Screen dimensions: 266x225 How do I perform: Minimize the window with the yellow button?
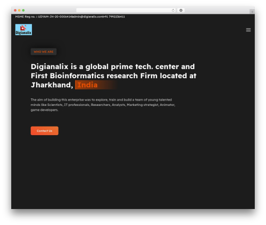click(19, 10)
